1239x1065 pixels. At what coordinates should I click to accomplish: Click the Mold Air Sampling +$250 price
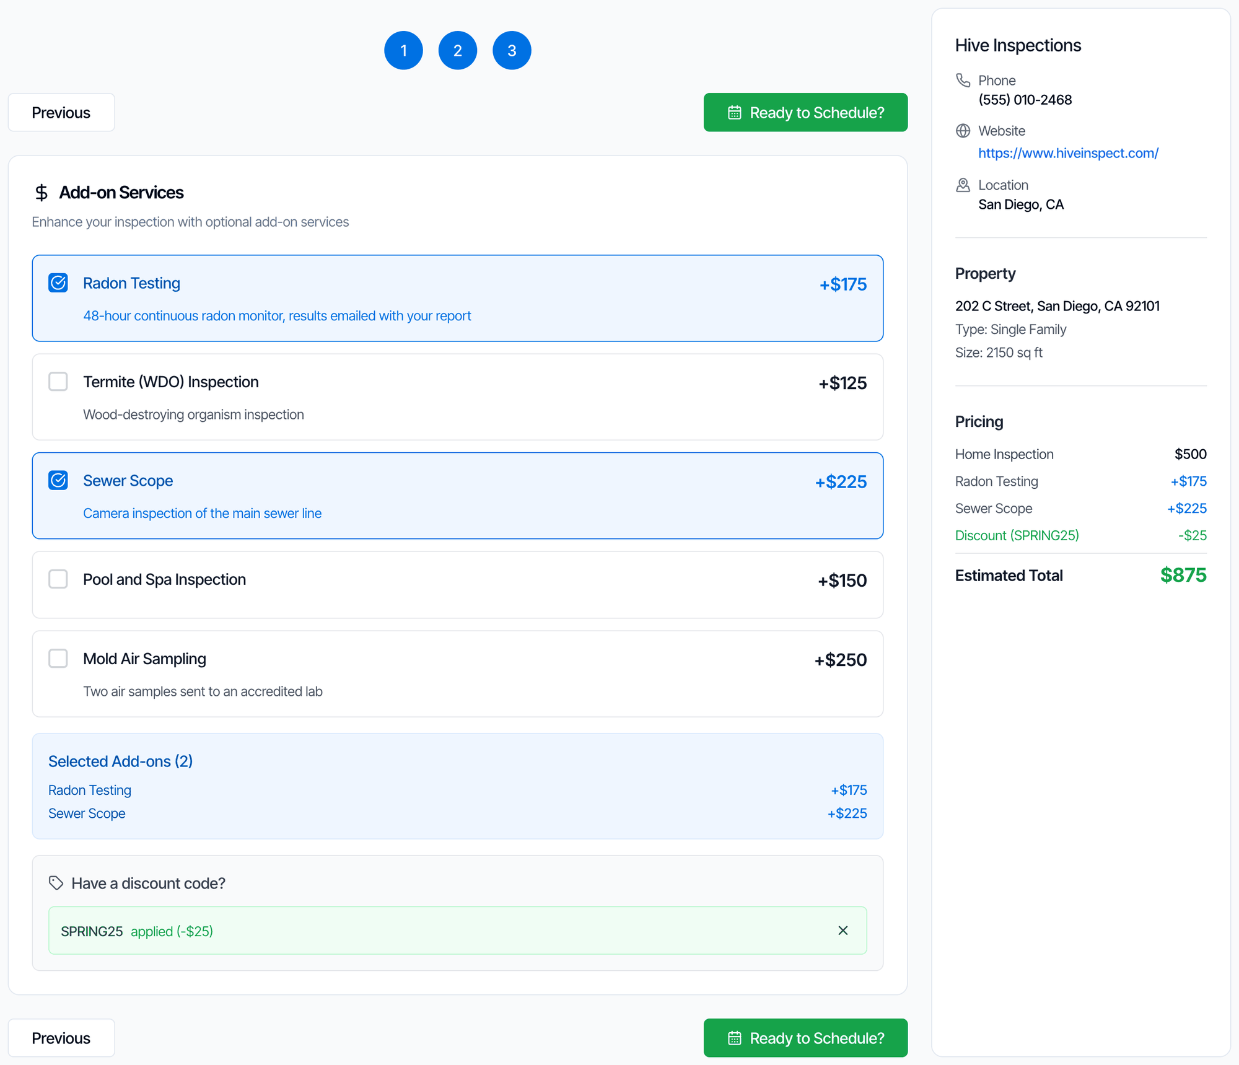point(840,660)
